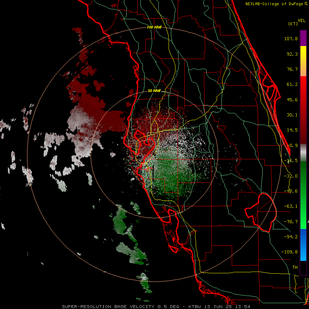Screen dimensions: 309x309
Task: Click the -78.7 value on velocity scale
Action: click(x=291, y=222)
